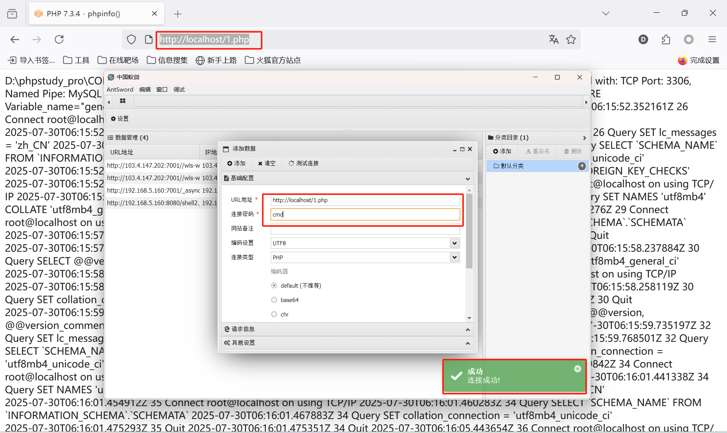Open the 窗口 menu in AntSword

tap(162, 90)
